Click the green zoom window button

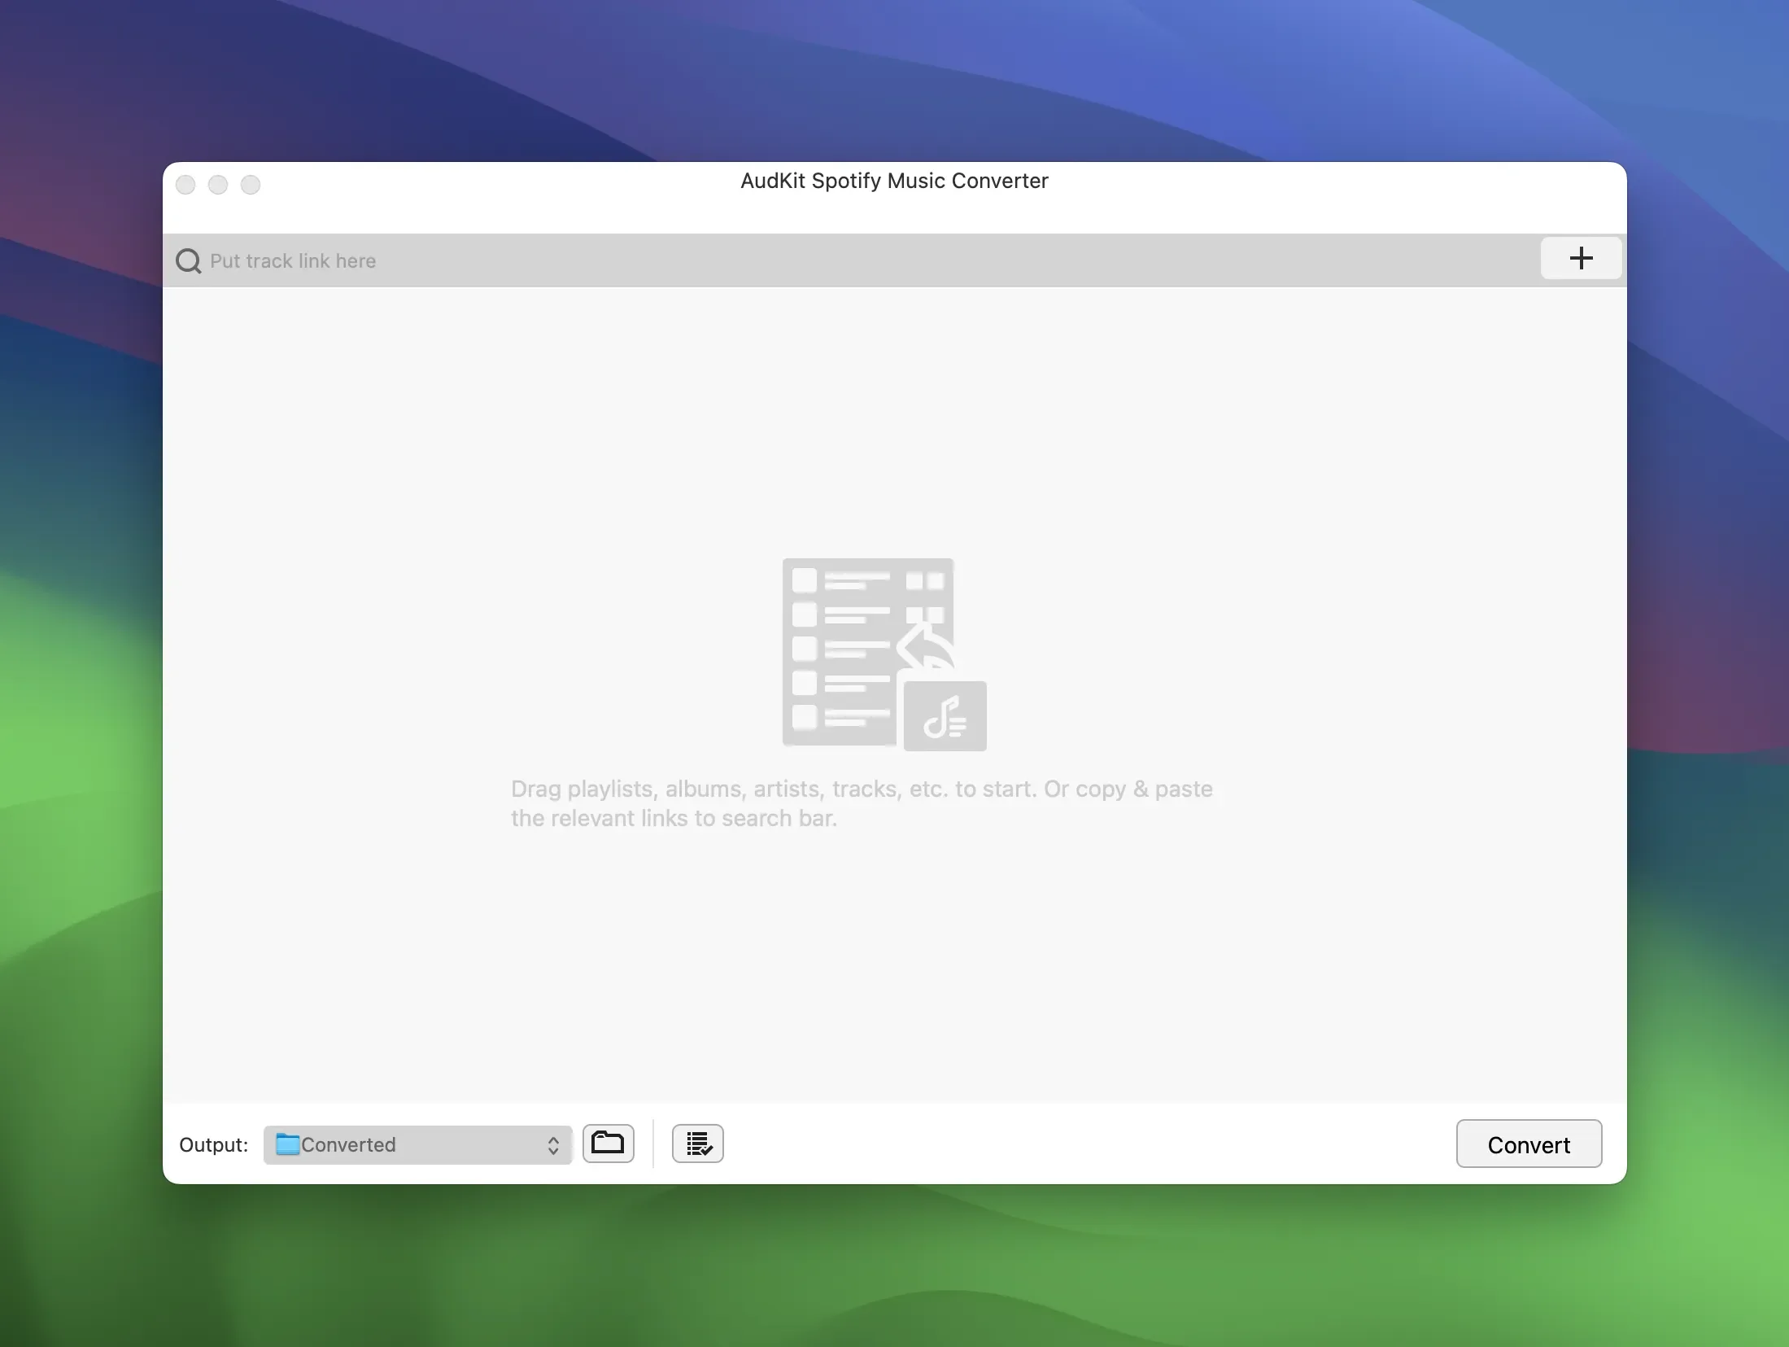coord(250,184)
